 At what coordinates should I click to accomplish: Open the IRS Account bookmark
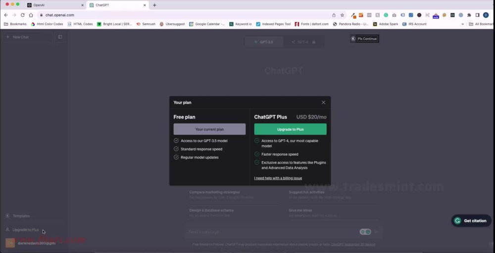click(414, 24)
